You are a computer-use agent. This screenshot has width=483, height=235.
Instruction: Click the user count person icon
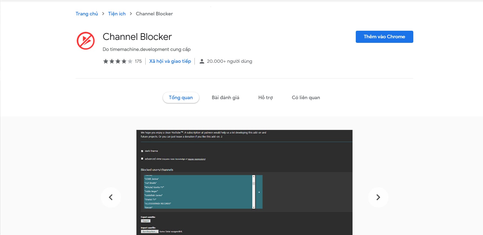click(x=202, y=61)
